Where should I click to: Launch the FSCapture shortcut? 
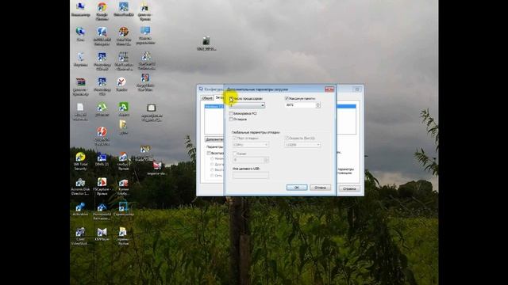102,187
